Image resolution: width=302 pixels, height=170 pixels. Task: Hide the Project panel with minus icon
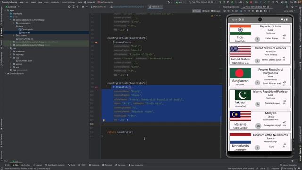click(87, 7)
